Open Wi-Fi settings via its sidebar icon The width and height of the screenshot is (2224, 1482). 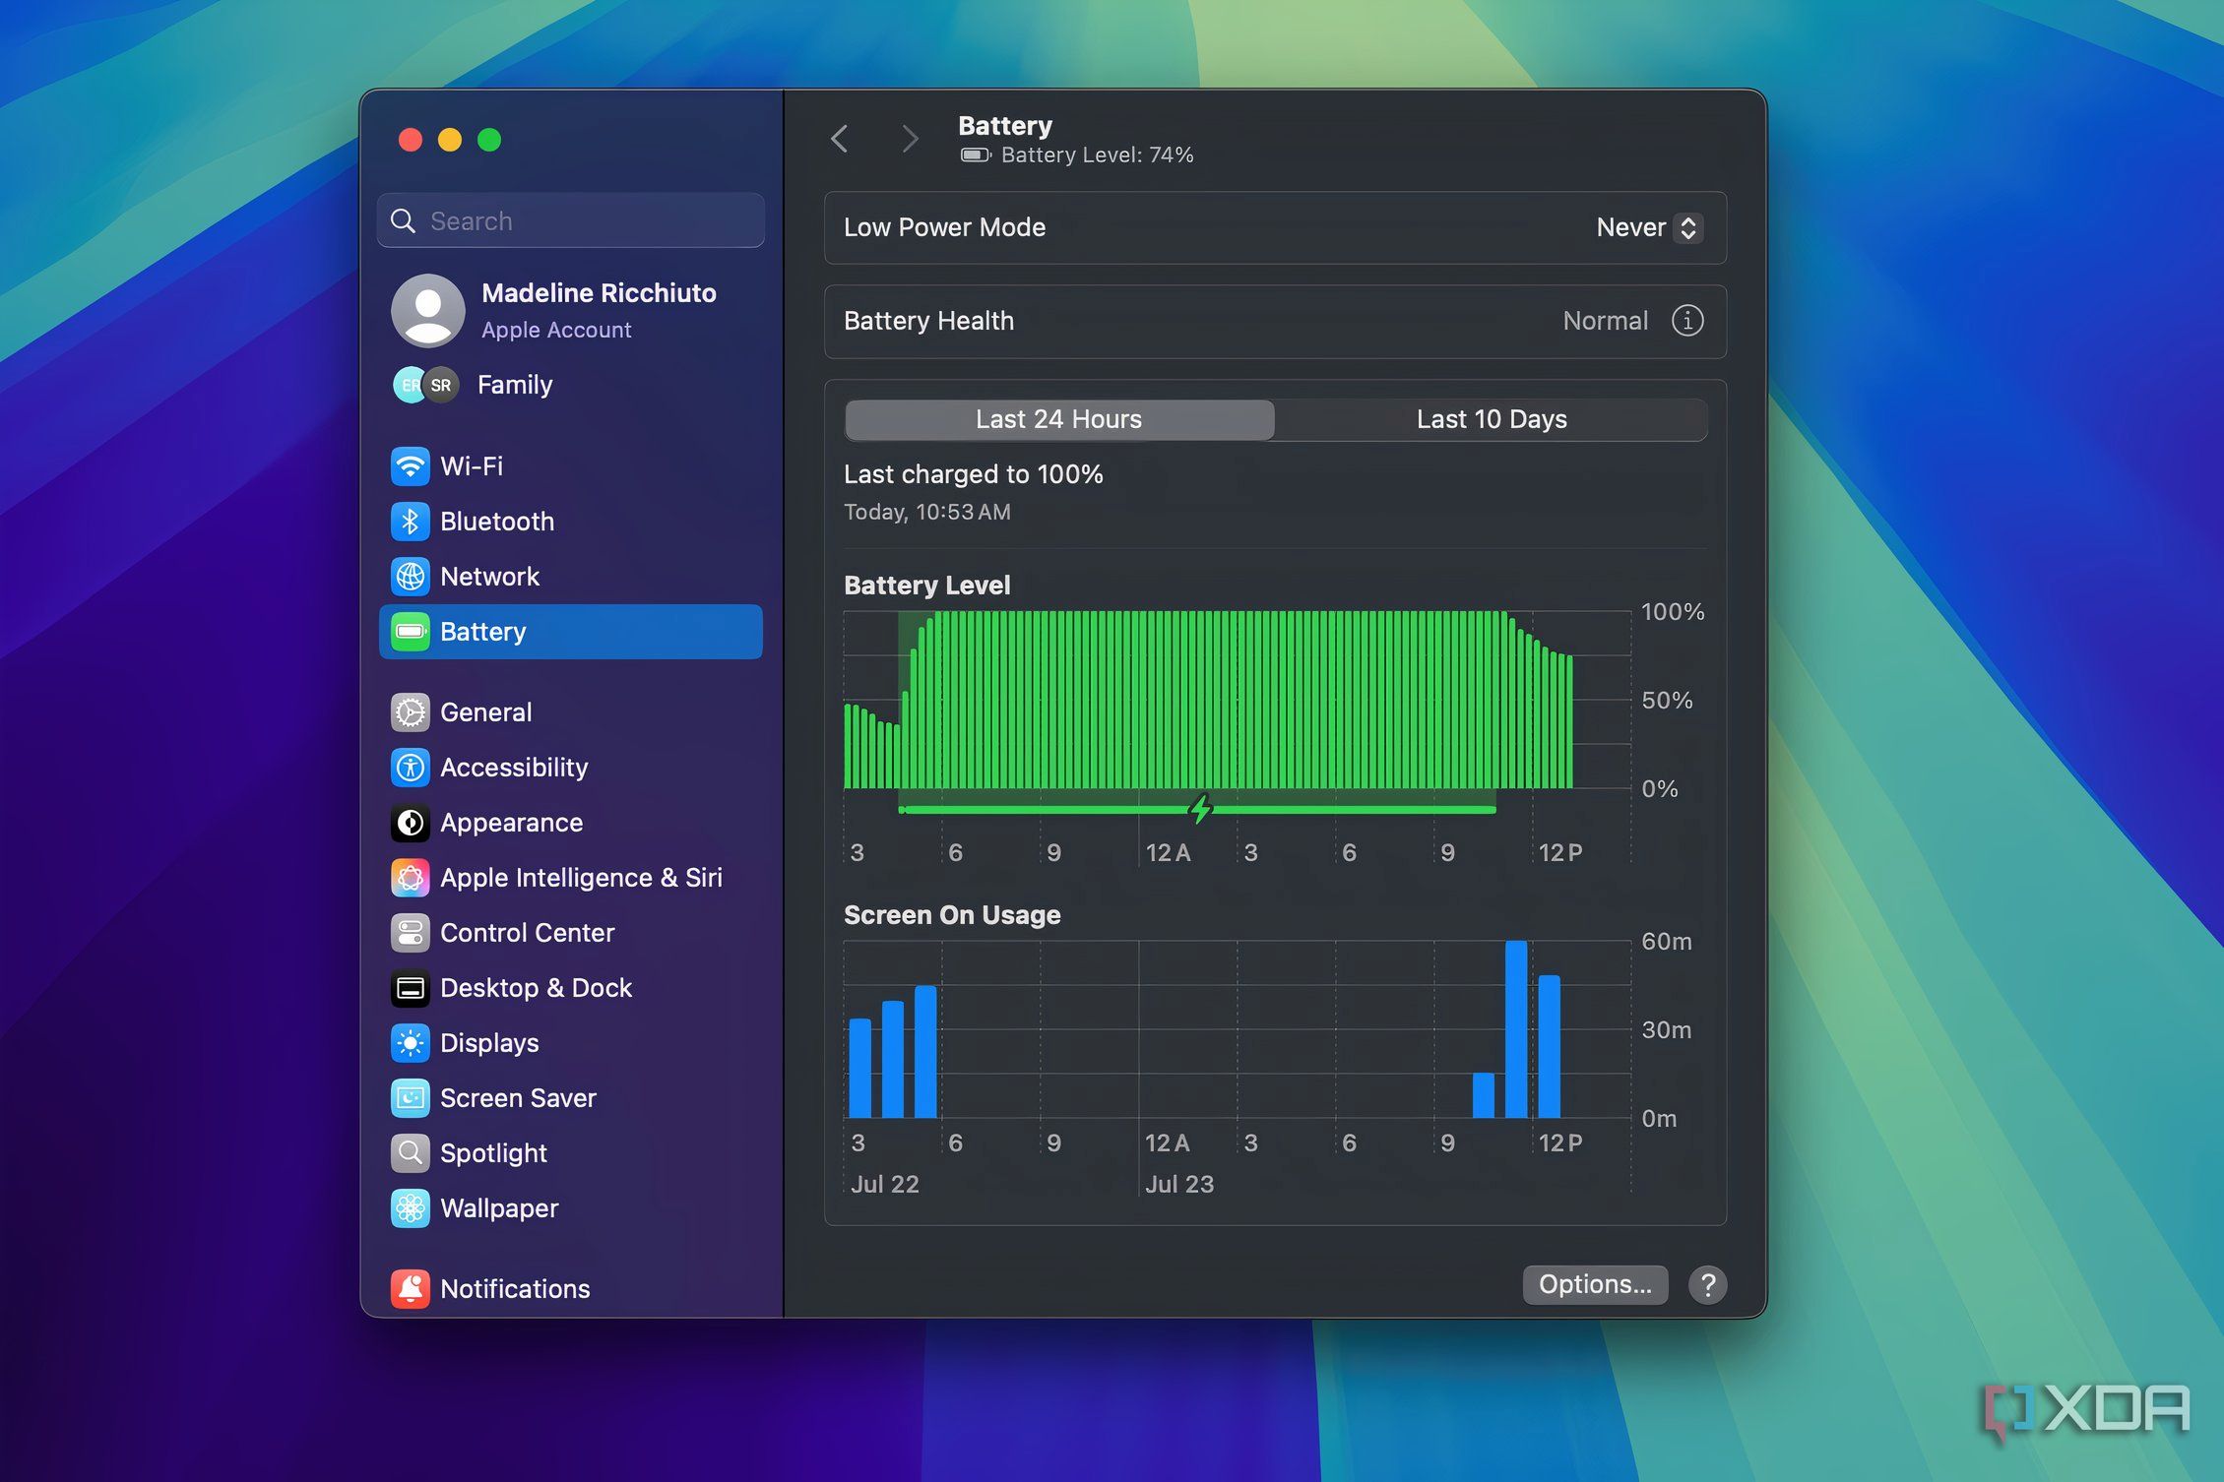[x=410, y=466]
